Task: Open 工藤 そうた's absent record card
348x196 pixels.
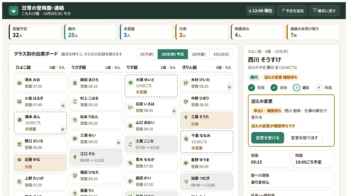Action: 207,120
